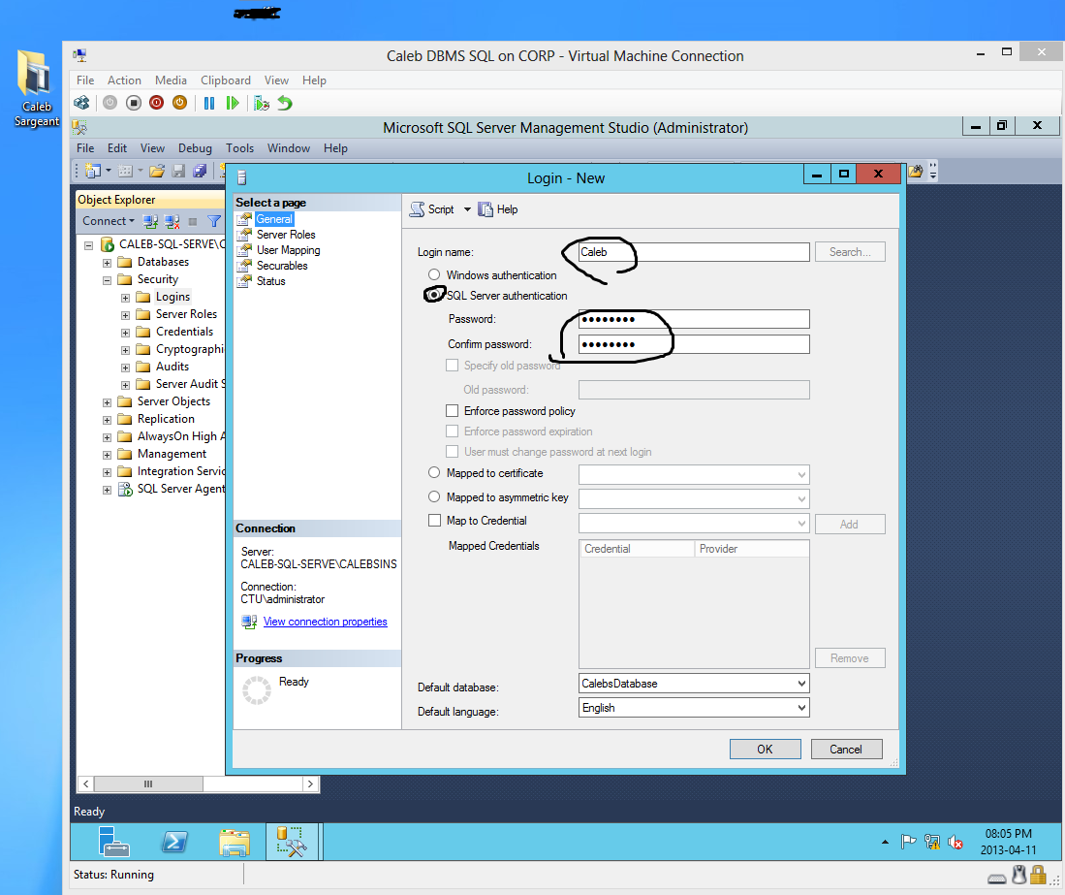
Task: Click Connect Object Explorer icon
Action: 151,221
